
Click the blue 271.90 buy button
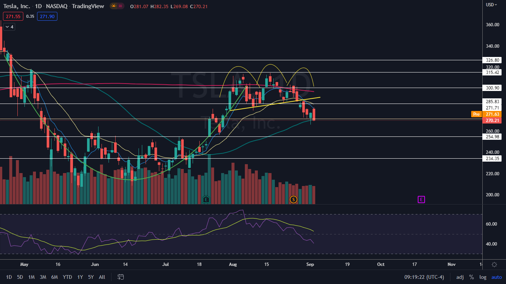(x=47, y=16)
